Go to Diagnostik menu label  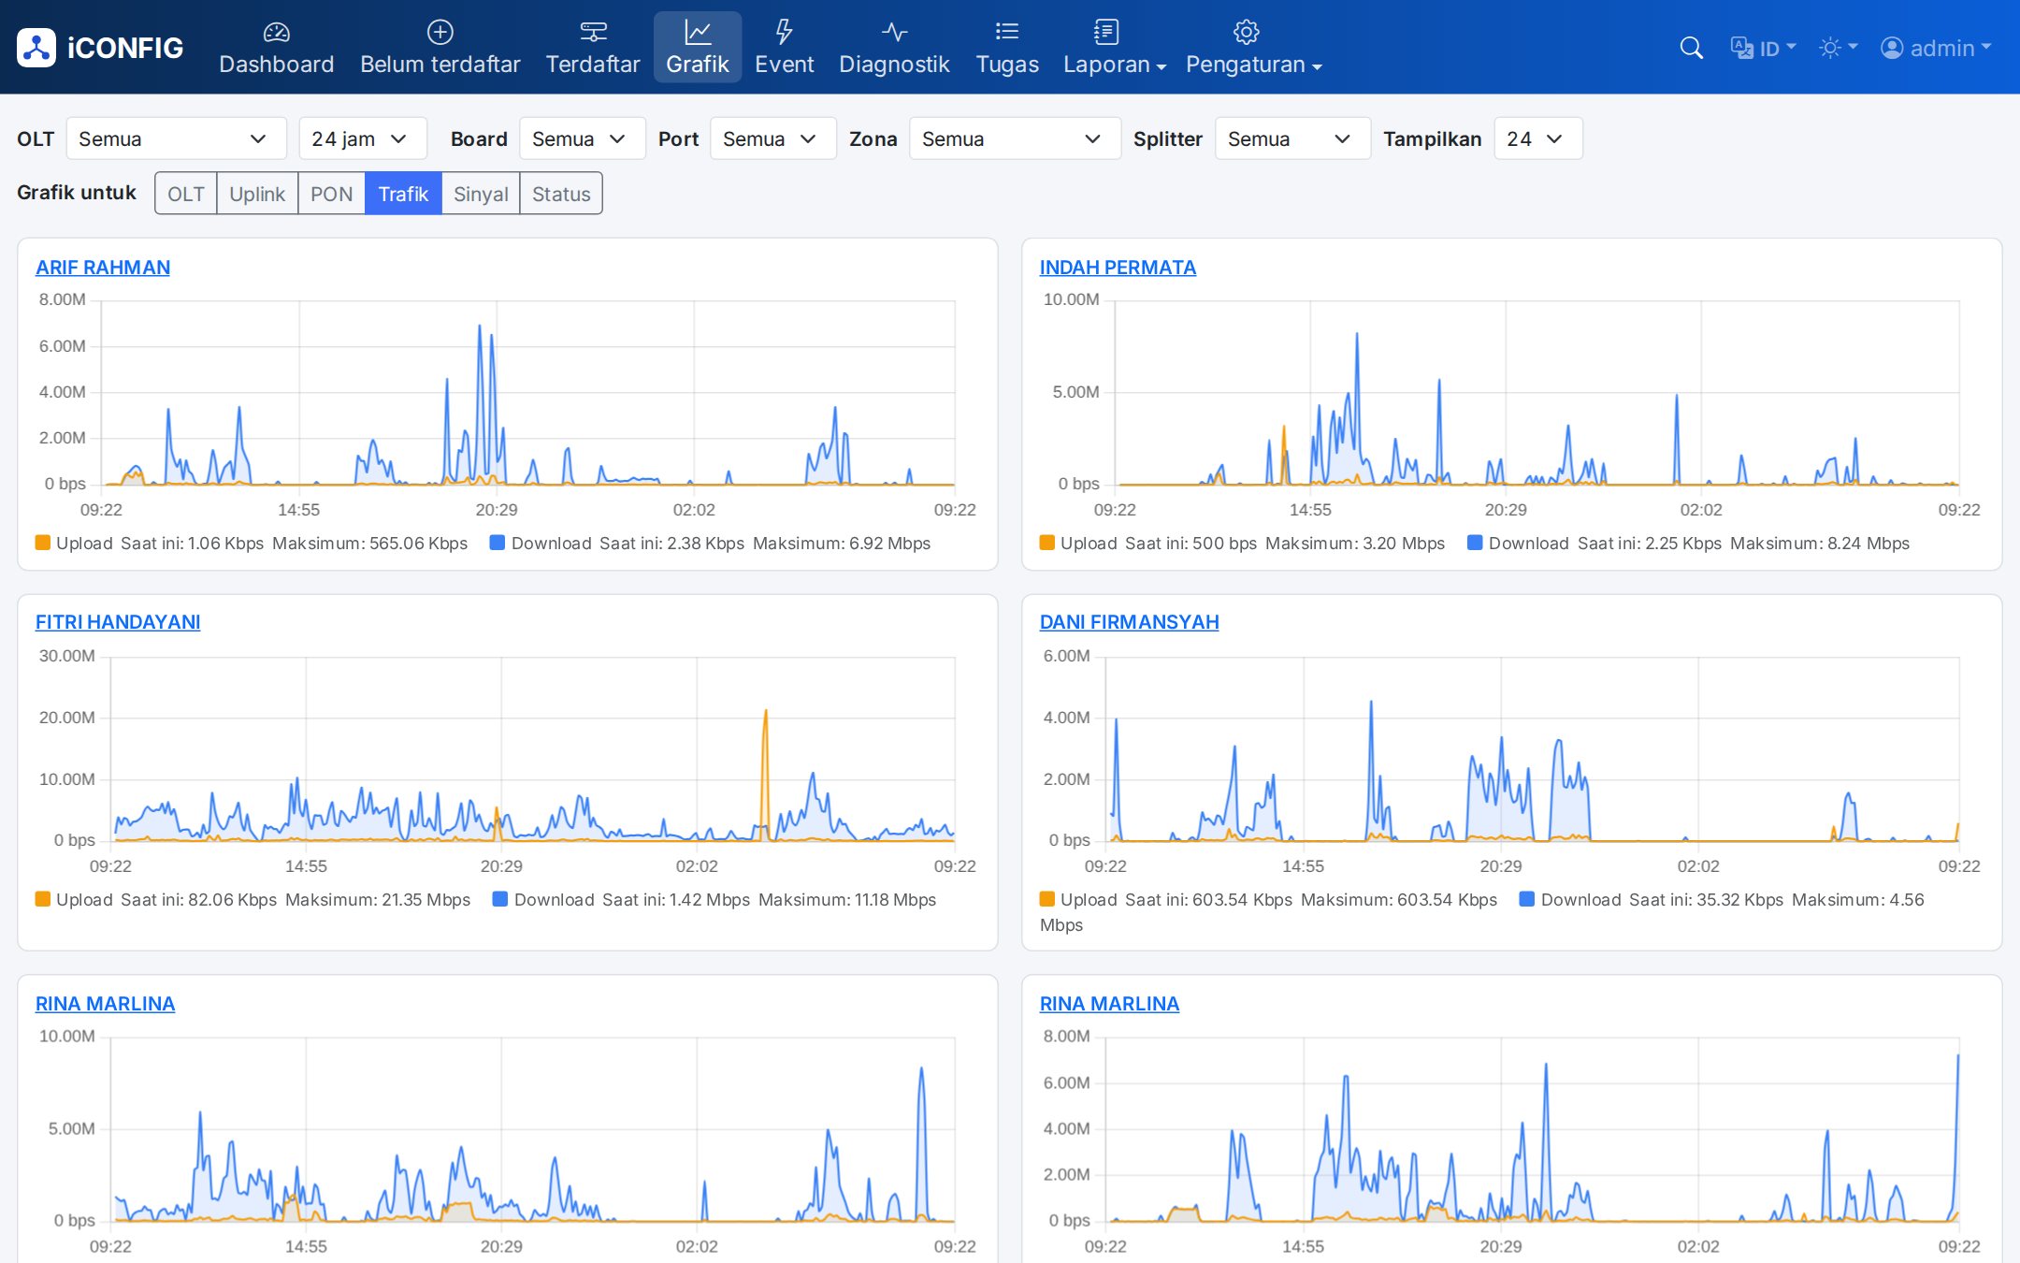click(894, 64)
